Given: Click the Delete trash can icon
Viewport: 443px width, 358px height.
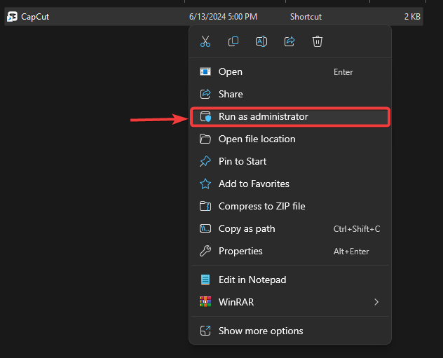Looking at the screenshot, I should coord(318,42).
